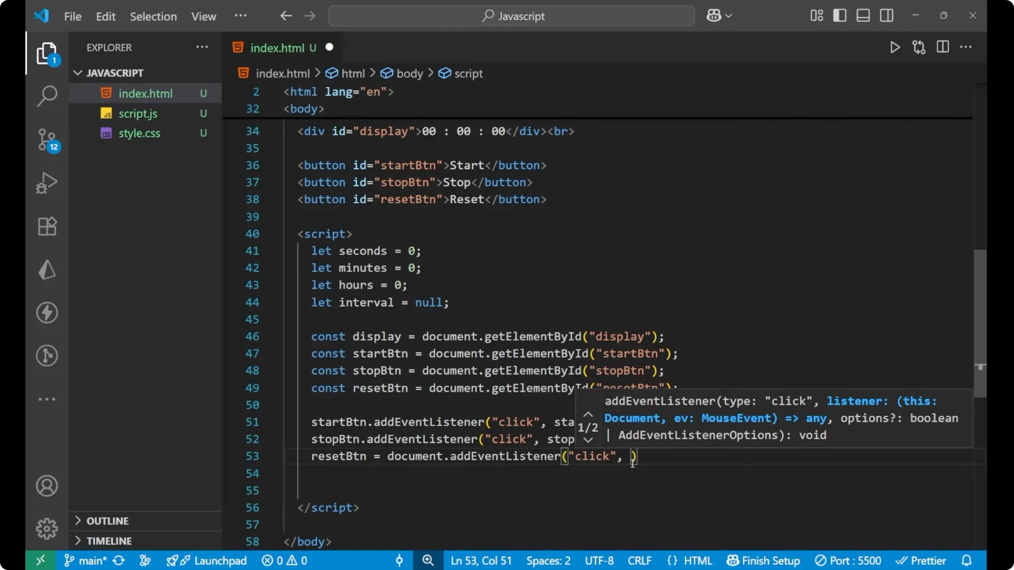
Task: Open the Search view in activity bar
Action: pos(47,97)
